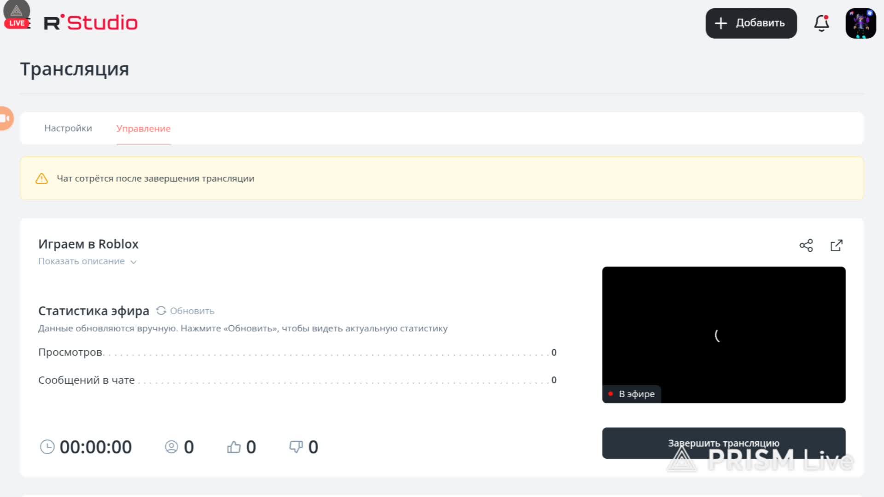Click the viewers count icon
Screen dimensions: 884x497
click(x=171, y=447)
